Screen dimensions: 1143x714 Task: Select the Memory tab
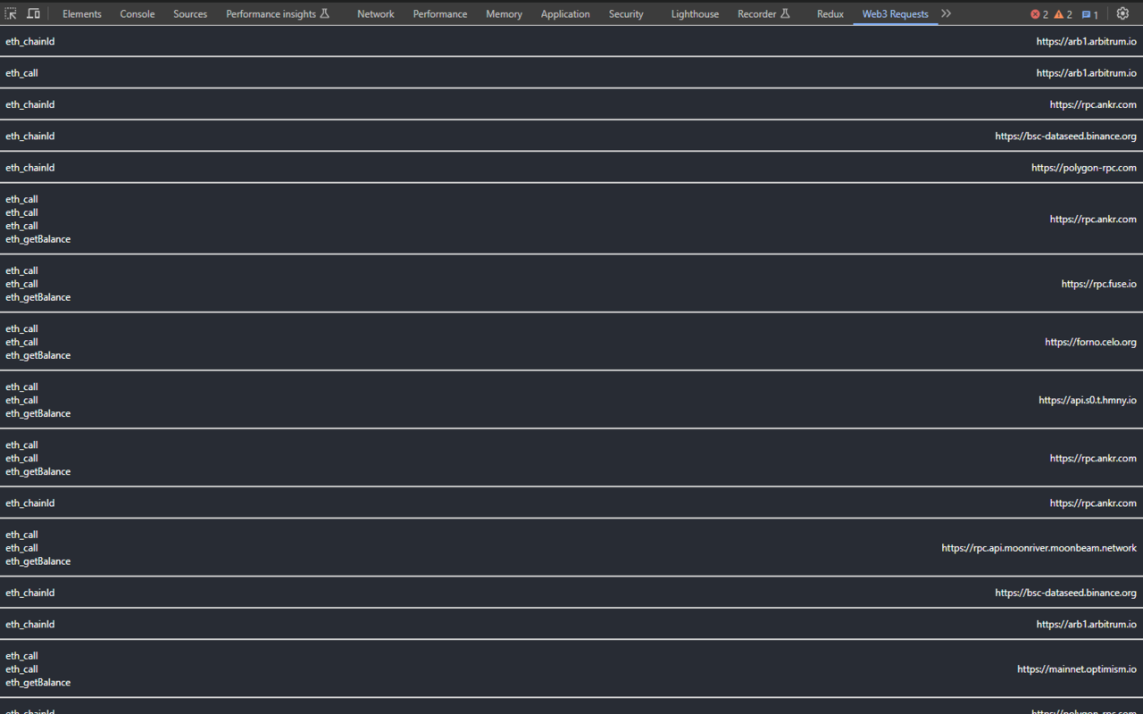tap(504, 13)
